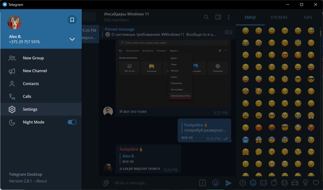
Task: Send the message with the arrow
Action: pyautogui.click(x=228, y=183)
